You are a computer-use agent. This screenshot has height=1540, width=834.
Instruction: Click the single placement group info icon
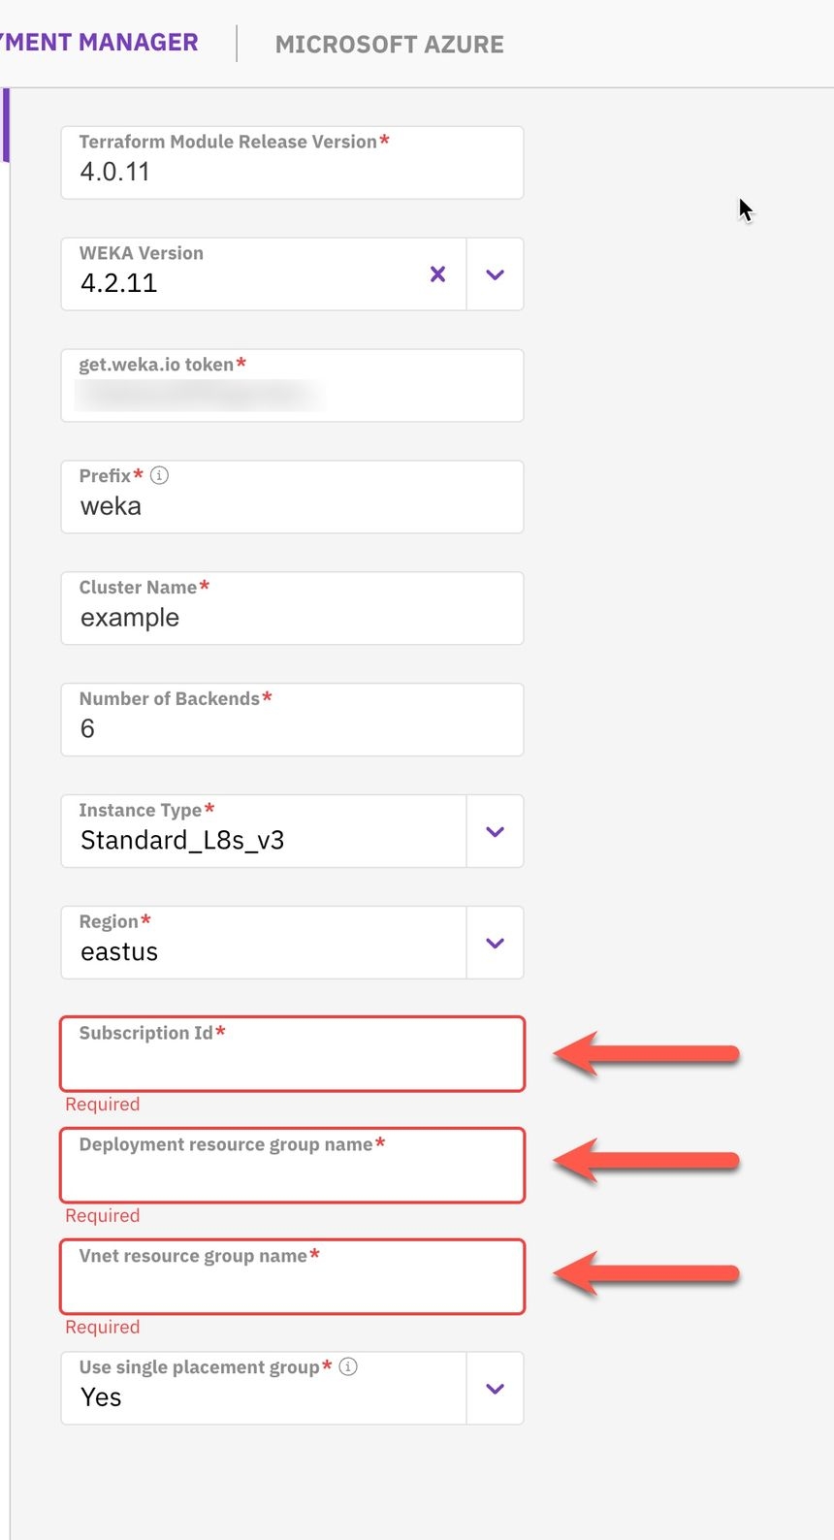click(348, 1366)
